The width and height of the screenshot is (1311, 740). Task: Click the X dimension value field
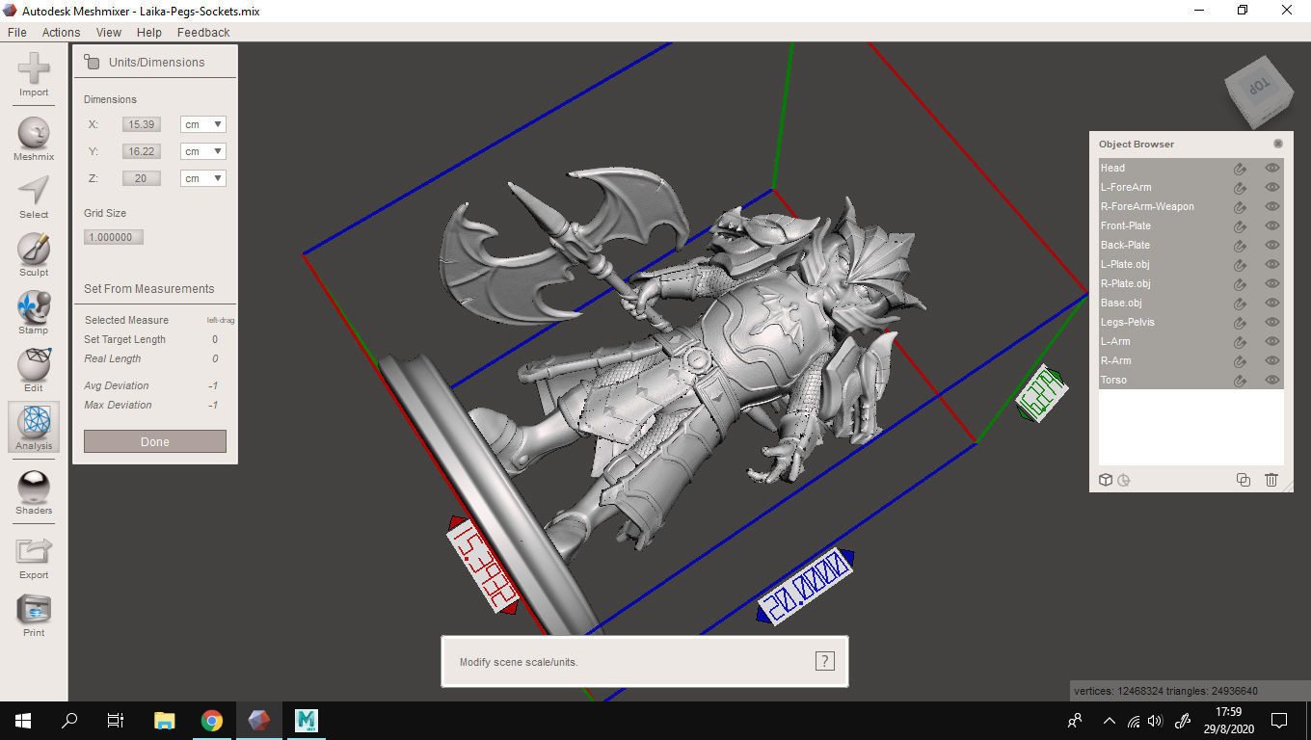click(142, 124)
